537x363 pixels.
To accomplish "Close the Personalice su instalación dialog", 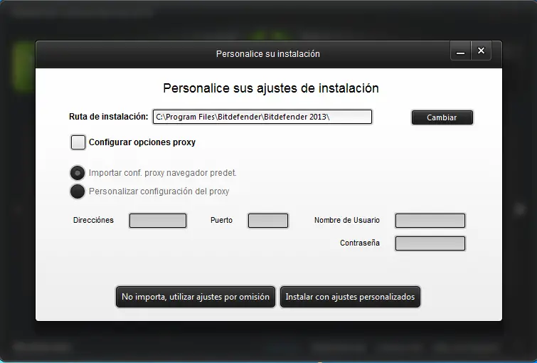I will tap(482, 51).
